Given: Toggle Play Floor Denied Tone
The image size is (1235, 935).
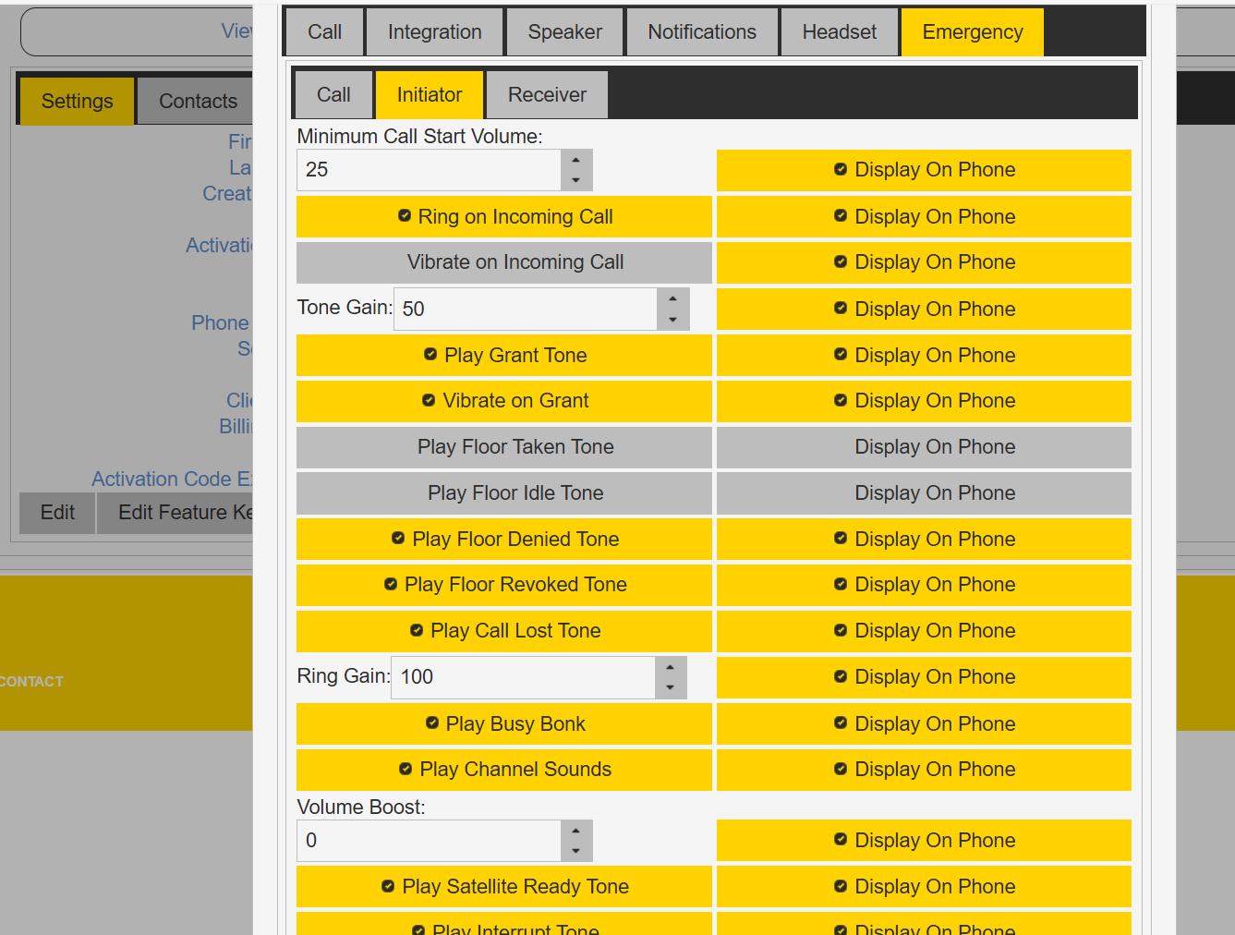Looking at the screenshot, I should click(504, 540).
